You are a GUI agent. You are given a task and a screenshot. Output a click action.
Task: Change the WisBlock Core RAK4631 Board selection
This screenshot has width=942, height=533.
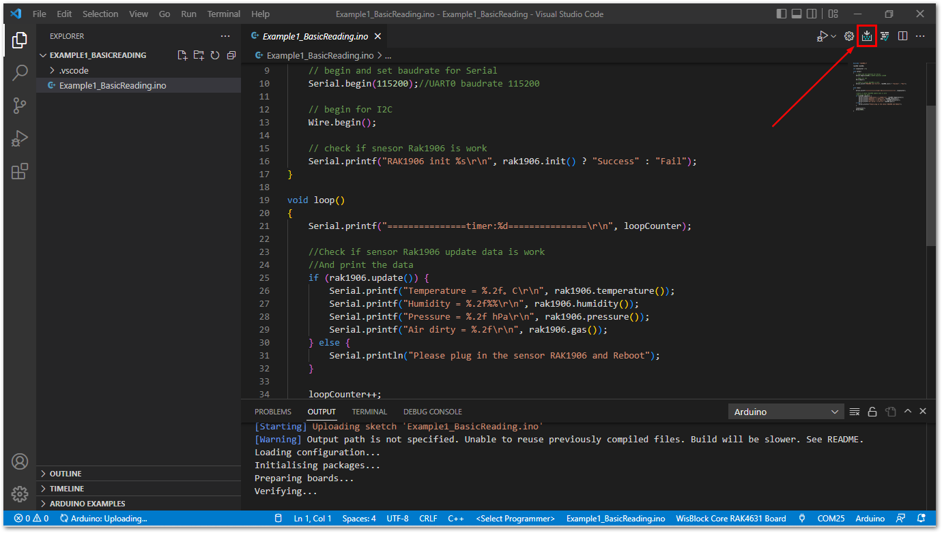pos(730,519)
